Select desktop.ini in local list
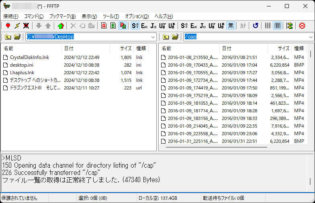315x203 pixels. pos(22,65)
